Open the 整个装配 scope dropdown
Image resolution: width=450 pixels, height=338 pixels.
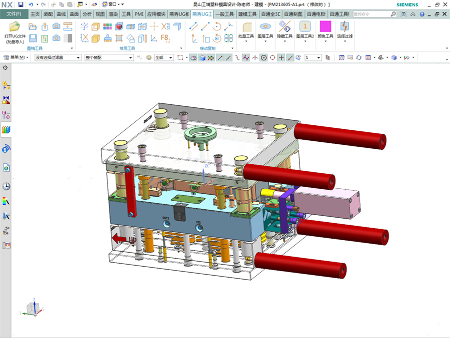[x=108, y=58]
